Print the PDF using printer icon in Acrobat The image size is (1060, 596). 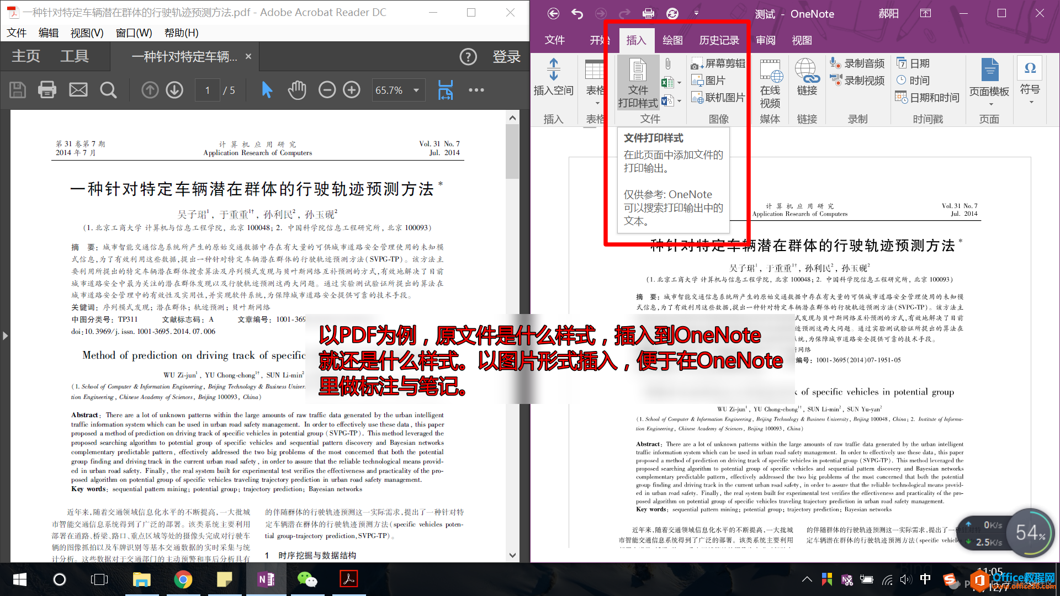click(x=47, y=89)
